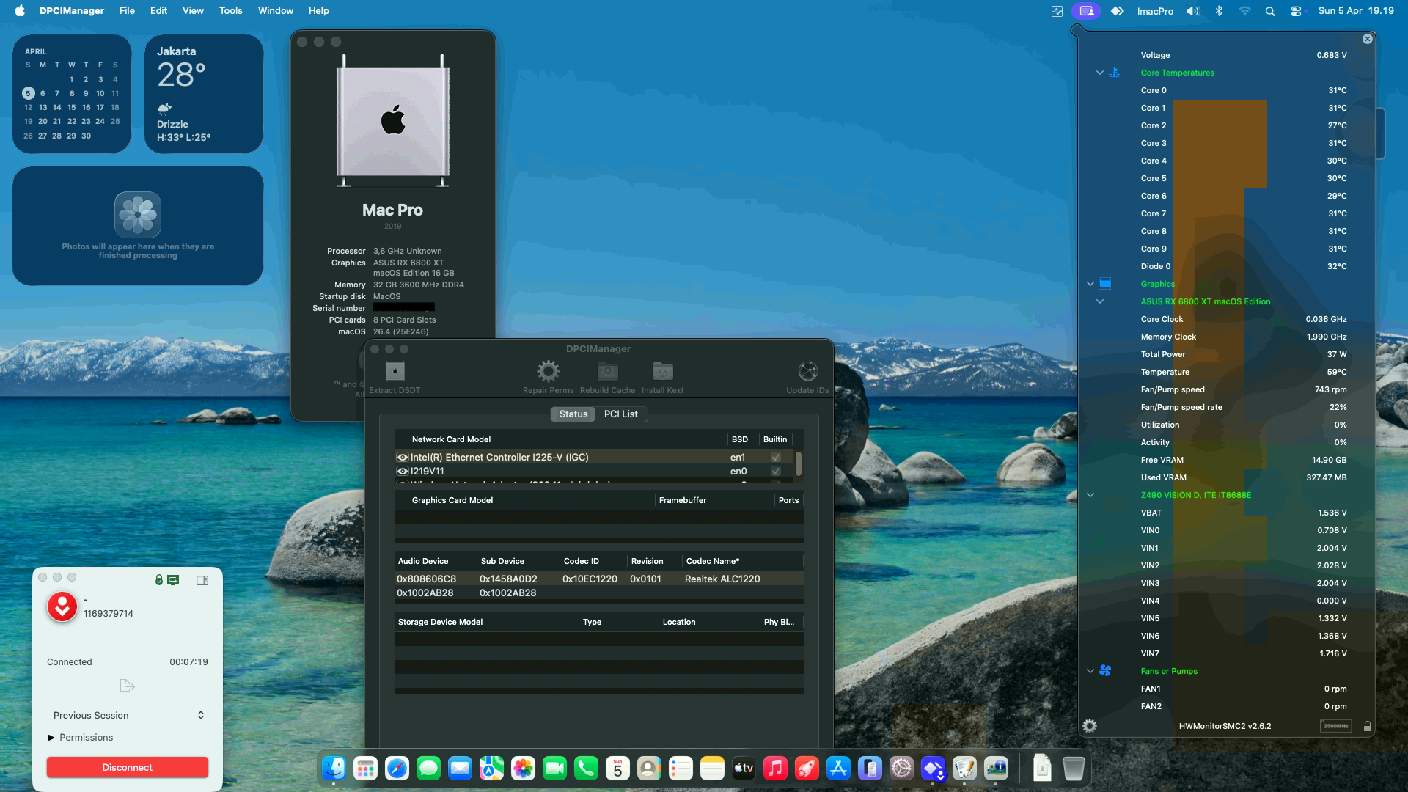Switch to the PCI List tab
1408x792 pixels.
pyautogui.click(x=620, y=414)
